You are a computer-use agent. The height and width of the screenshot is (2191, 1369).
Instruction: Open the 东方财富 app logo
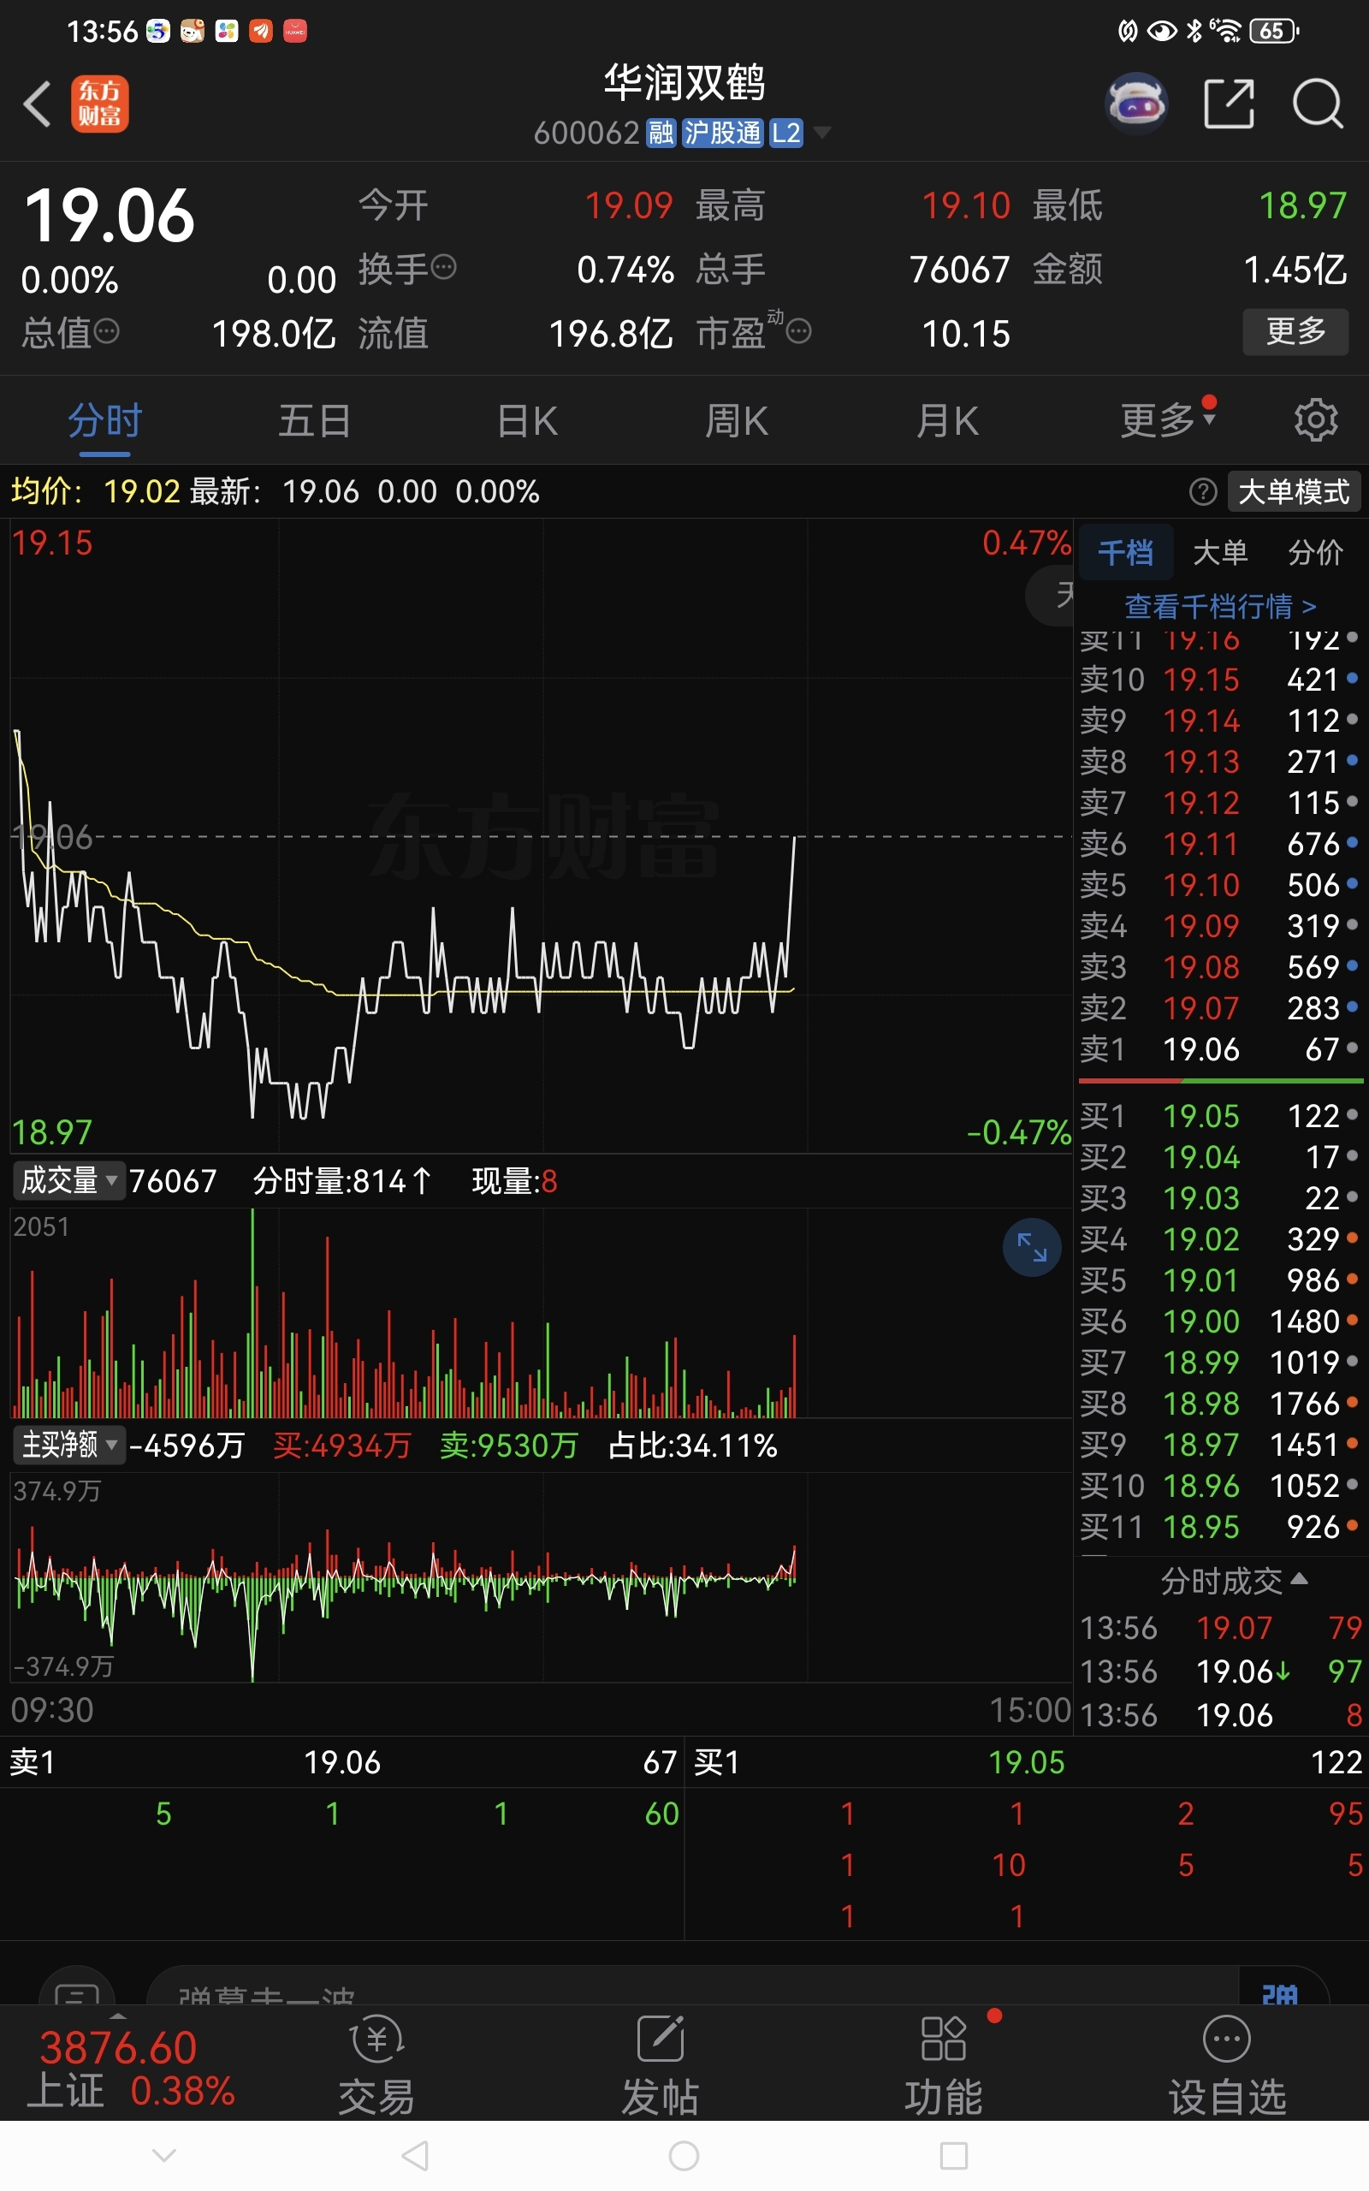(x=99, y=104)
